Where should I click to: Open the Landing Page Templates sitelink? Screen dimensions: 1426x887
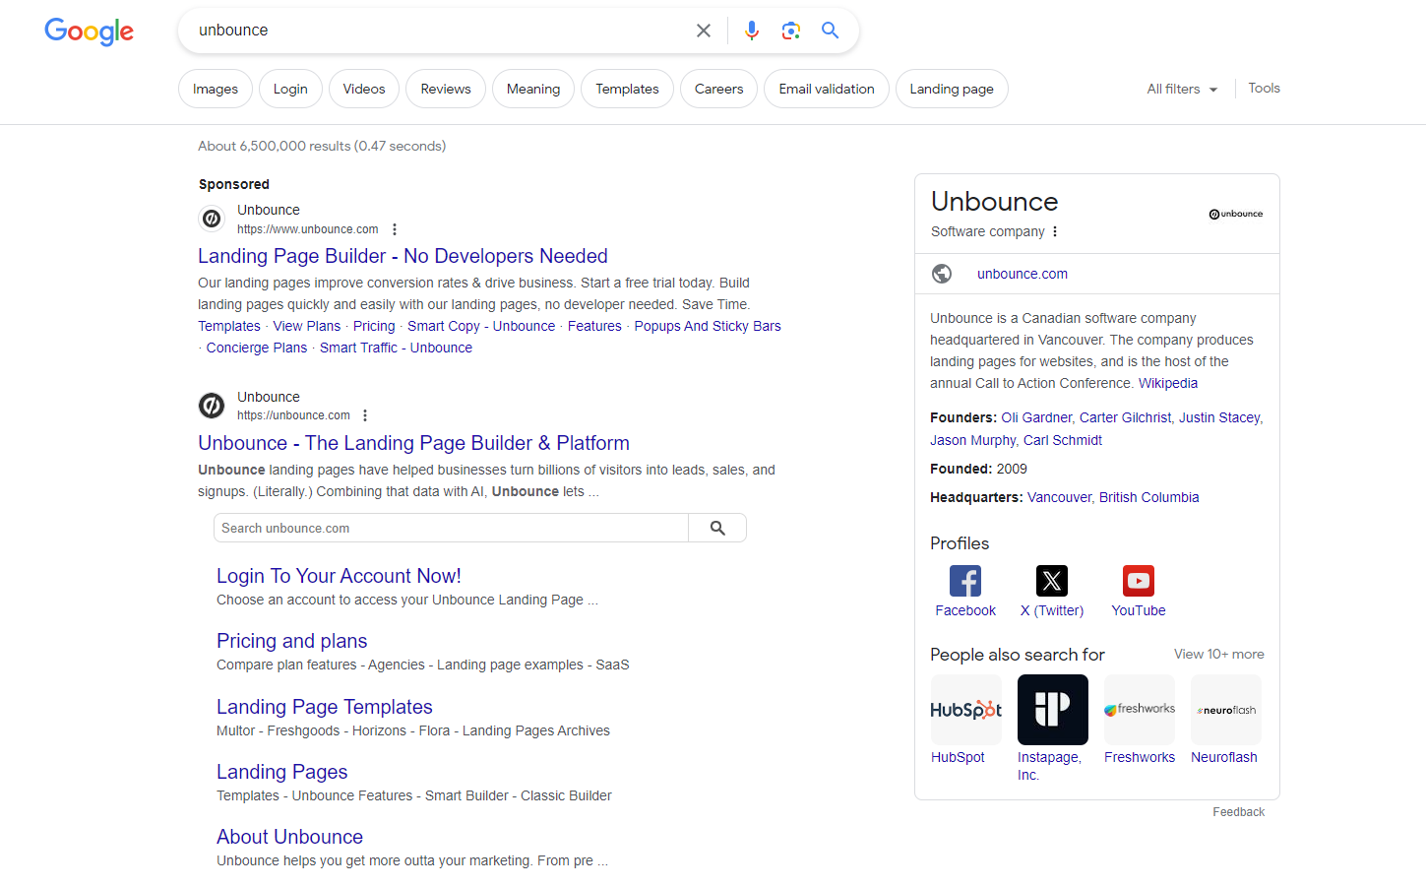click(325, 707)
